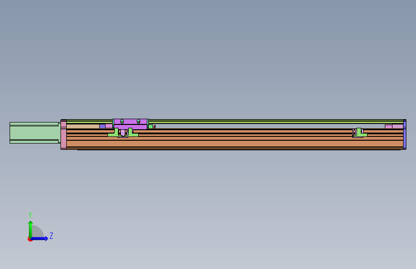Select the pink motor-side end plate
Image resolution: width=416 pixels, height=269 pixels.
pyautogui.click(x=64, y=134)
